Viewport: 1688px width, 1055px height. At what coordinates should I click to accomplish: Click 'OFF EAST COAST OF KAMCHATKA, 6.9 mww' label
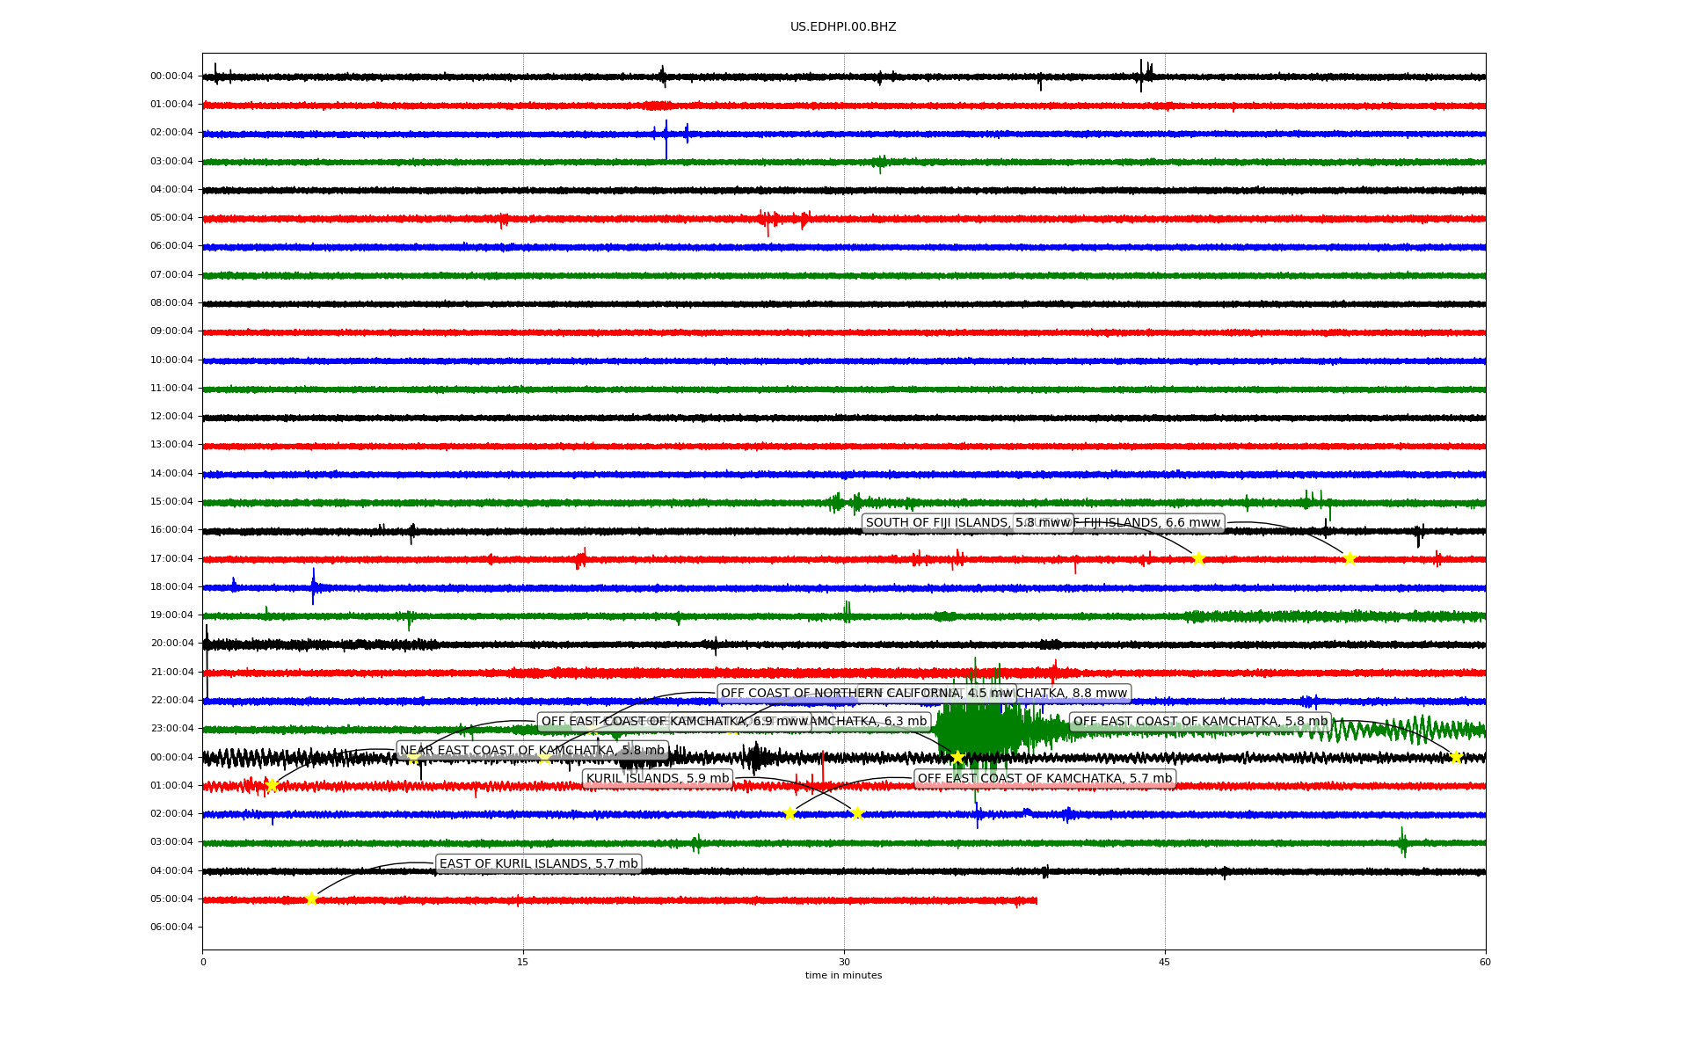(x=674, y=721)
